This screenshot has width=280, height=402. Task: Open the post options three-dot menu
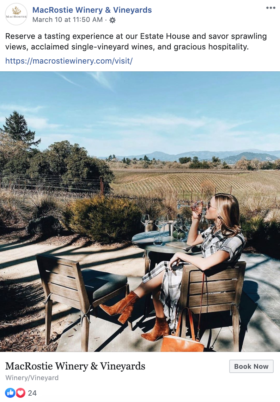pyautogui.click(x=270, y=8)
